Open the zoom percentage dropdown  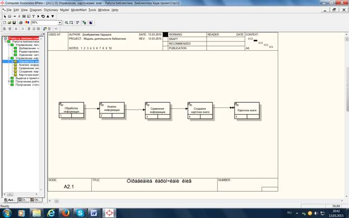60,23
